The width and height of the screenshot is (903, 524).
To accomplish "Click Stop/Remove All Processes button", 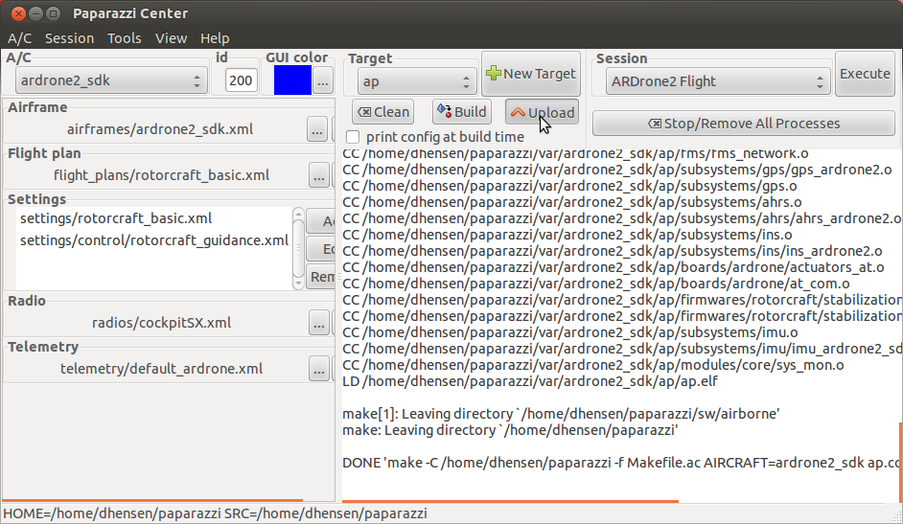I will [x=744, y=124].
